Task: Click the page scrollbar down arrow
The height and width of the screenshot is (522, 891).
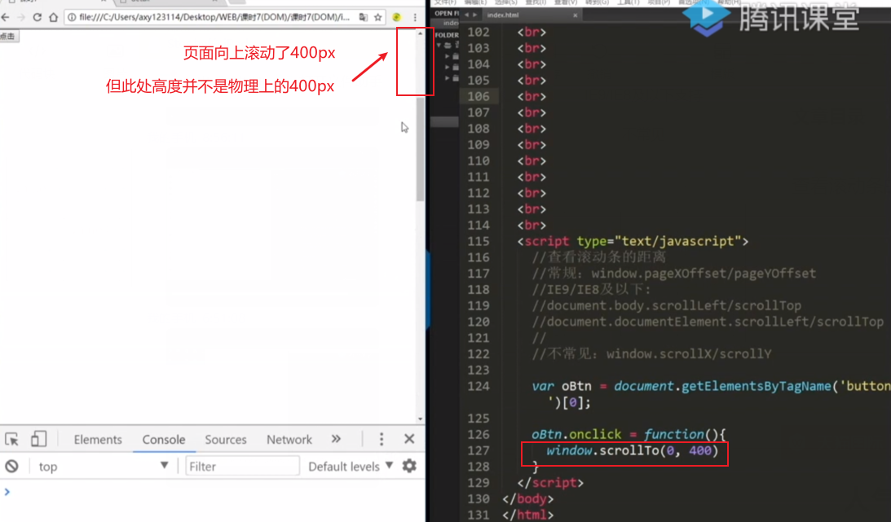Action: tap(420, 419)
